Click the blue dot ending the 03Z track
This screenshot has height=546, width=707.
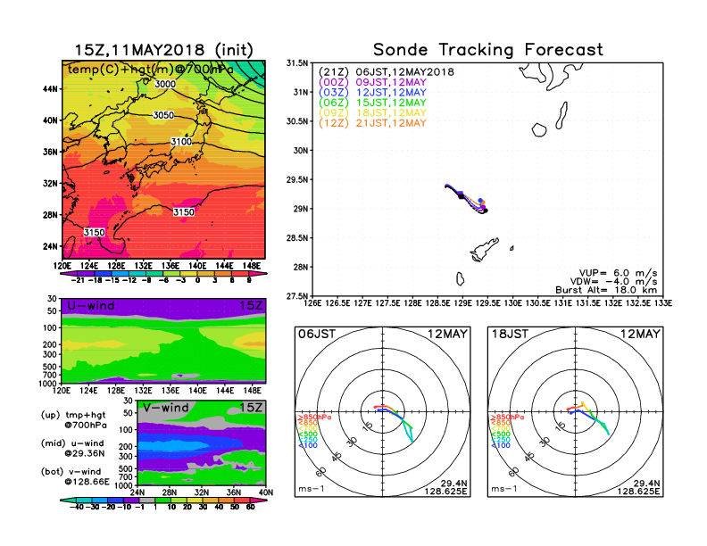(x=480, y=201)
